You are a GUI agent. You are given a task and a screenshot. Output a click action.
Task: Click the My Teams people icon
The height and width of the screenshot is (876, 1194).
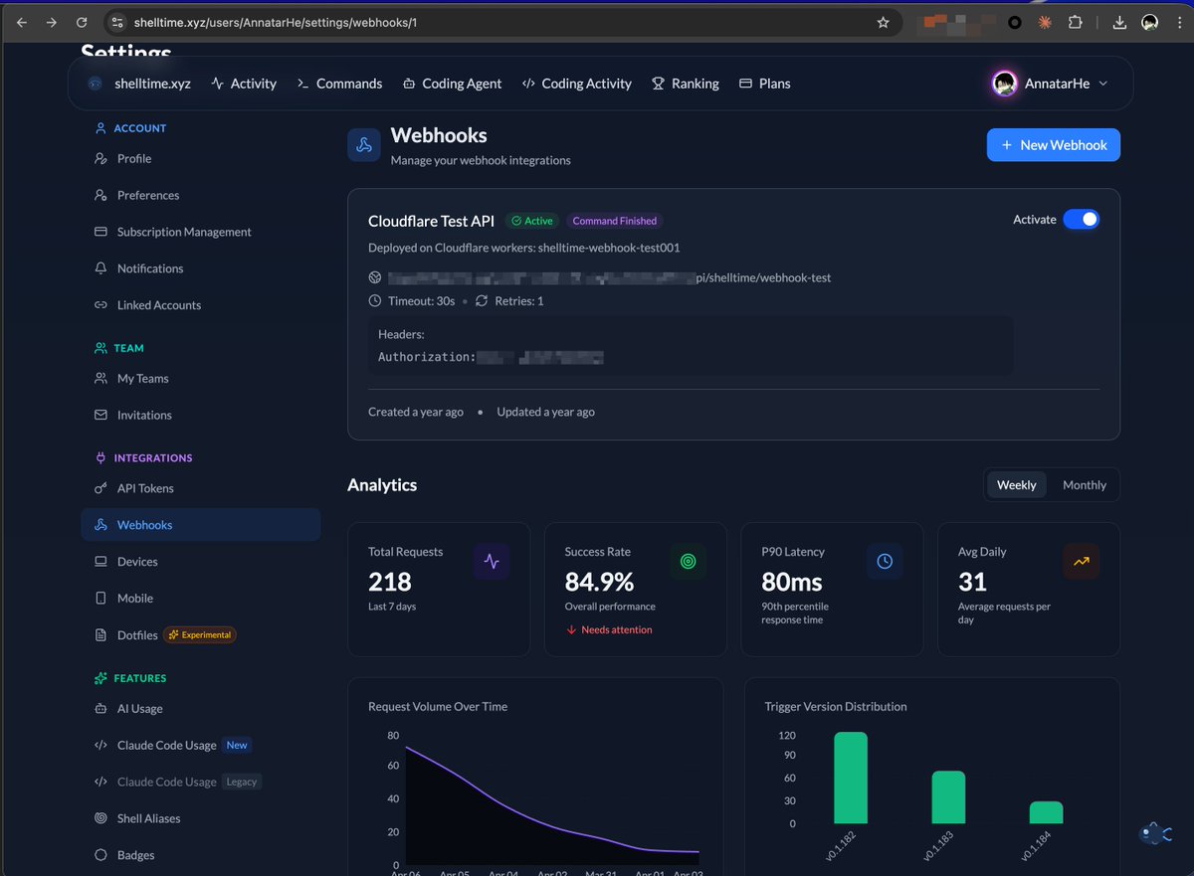pos(100,378)
